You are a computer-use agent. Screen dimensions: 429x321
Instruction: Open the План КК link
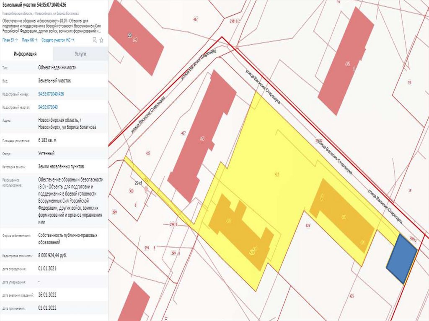(x=30, y=40)
